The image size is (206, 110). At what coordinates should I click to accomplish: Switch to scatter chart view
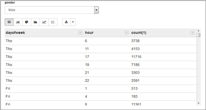coord(53,22)
